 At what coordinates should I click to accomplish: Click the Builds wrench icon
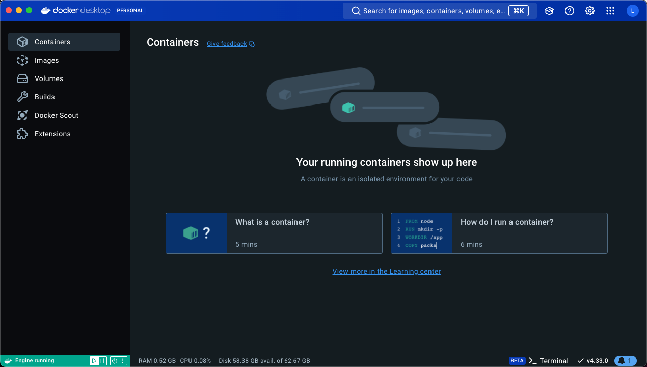click(22, 97)
